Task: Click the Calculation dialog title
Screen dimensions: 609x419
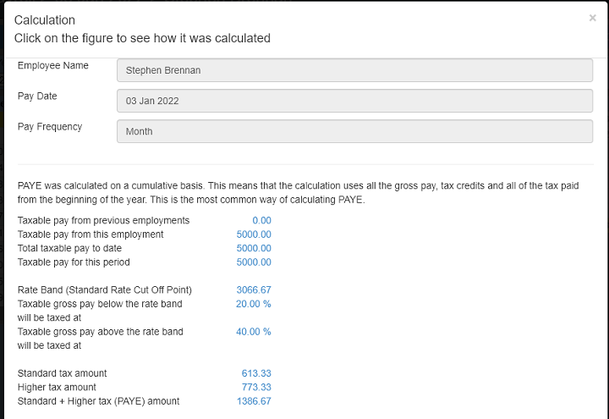Action: [x=44, y=19]
